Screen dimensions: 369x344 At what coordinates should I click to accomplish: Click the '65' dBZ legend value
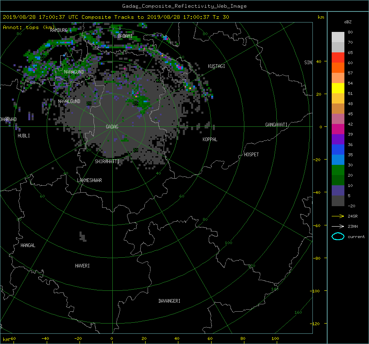pyautogui.click(x=350, y=53)
